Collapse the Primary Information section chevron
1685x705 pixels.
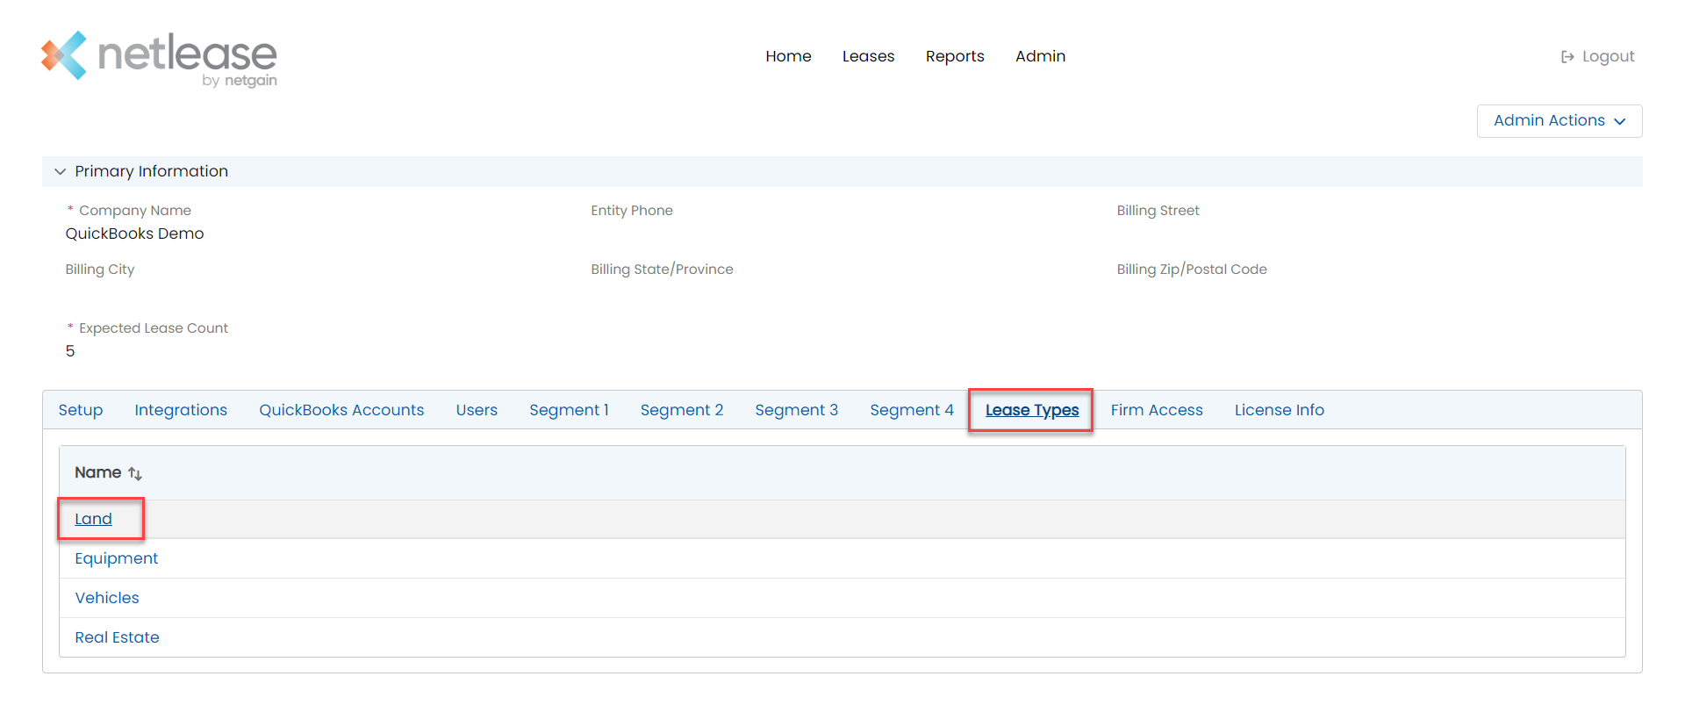[x=60, y=171]
